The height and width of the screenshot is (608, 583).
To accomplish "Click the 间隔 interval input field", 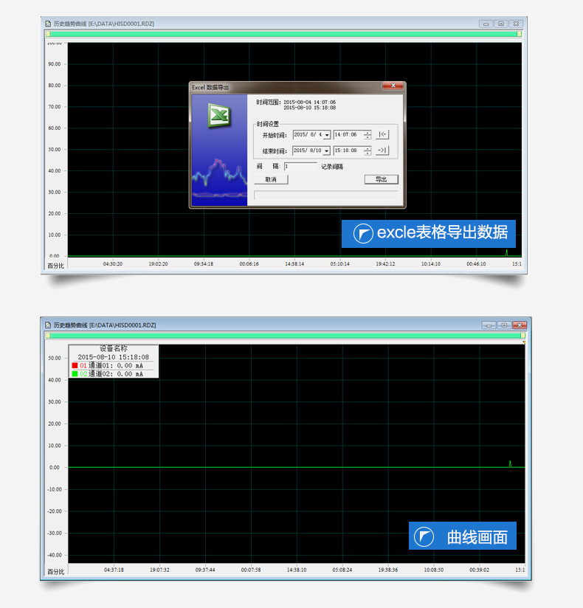I will pyautogui.click(x=300, y=167).
